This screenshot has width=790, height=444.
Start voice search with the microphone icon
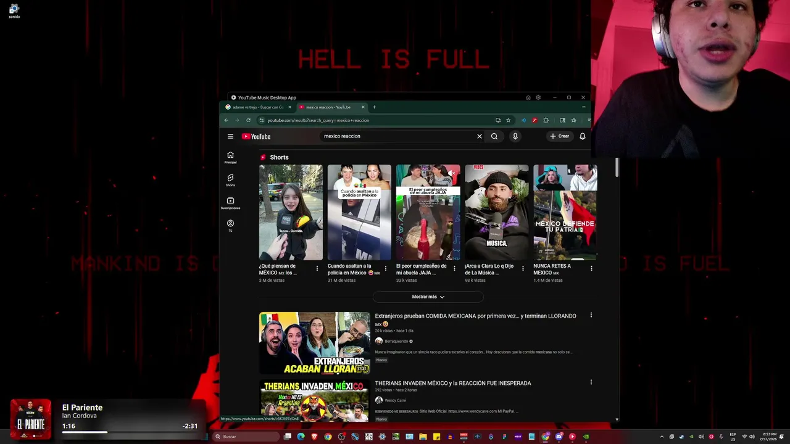click(515, 136)
